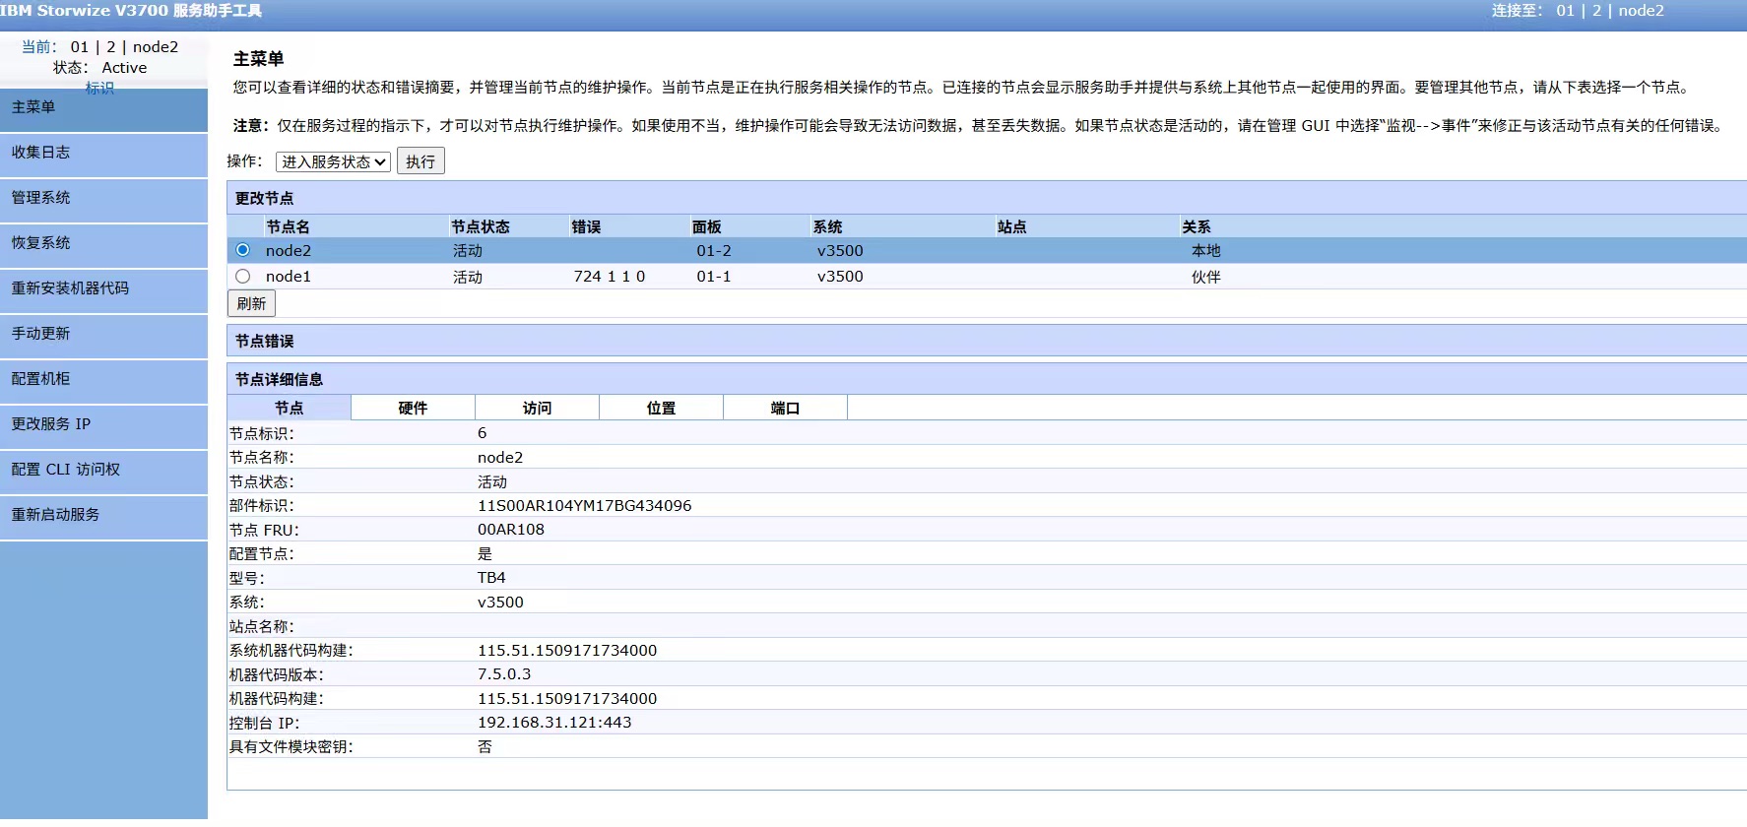Click the 错误 column header
Screen dimensions: 1747x827
(x=586, y=226)
